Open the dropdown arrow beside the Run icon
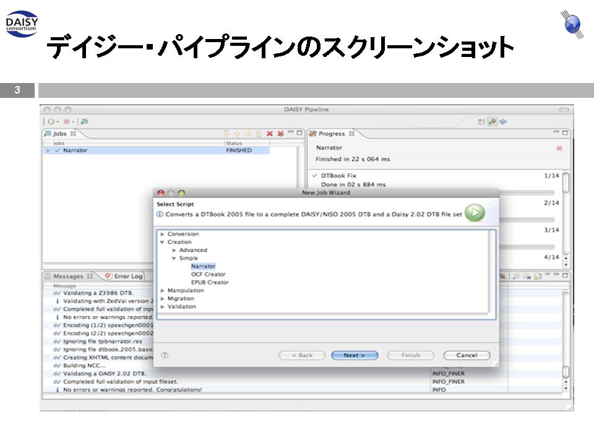 [57, 122]
